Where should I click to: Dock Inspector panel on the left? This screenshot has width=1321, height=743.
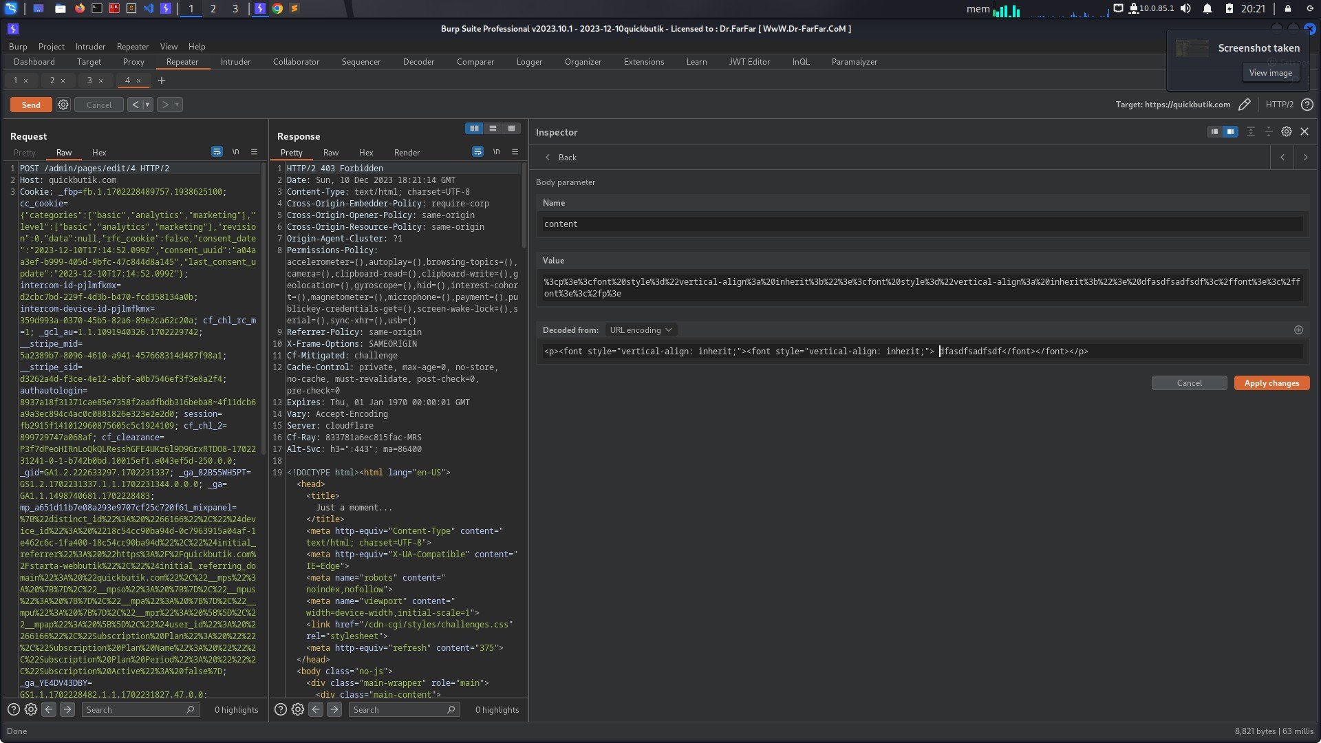(1214, 131)
